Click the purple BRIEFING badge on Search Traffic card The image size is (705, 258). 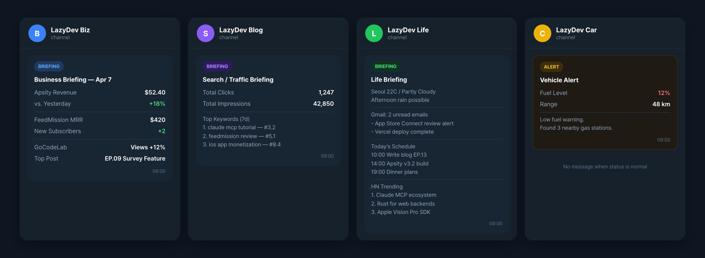click(x=217, y=66)
